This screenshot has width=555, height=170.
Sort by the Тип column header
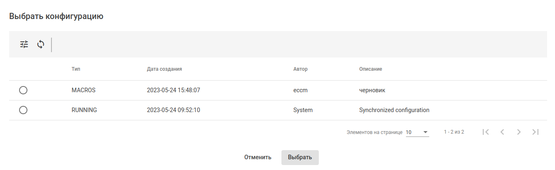pos(76,69)
